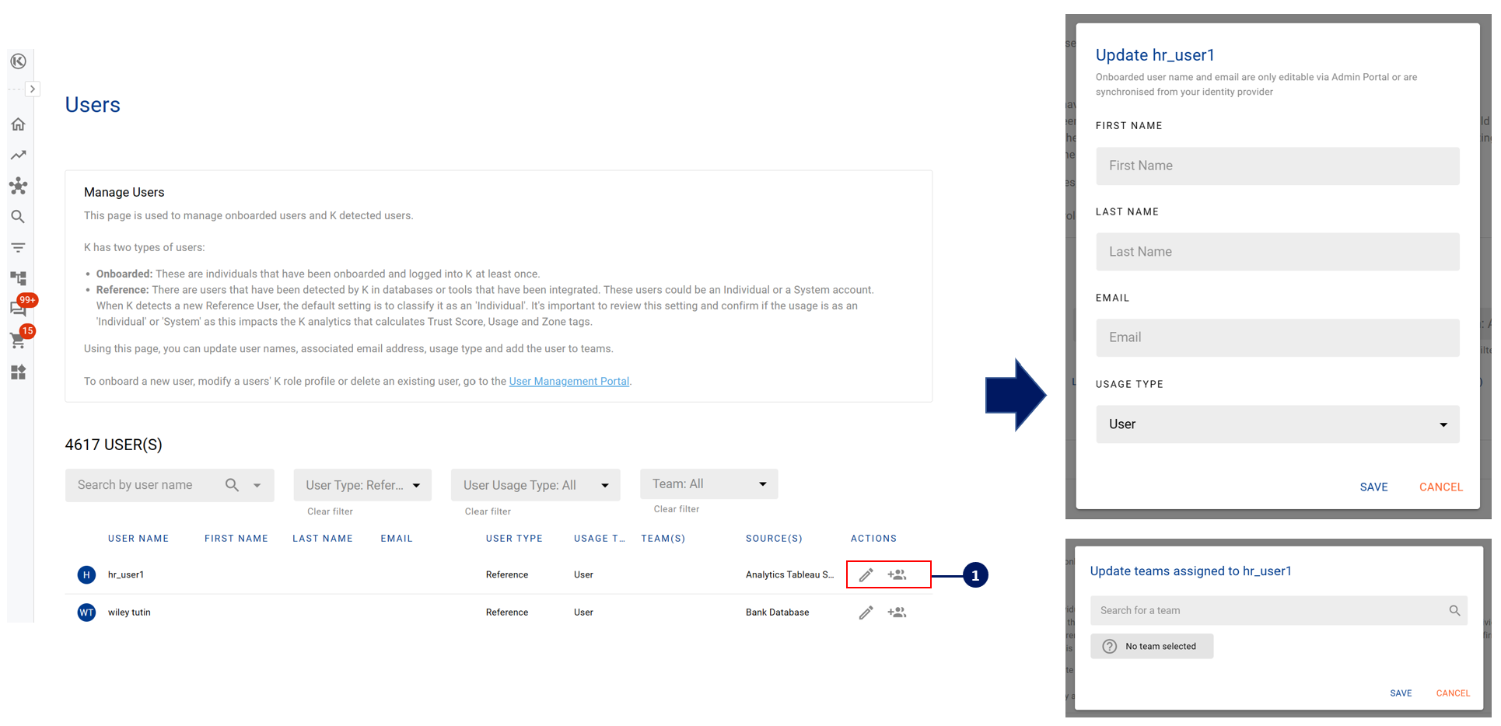
Task: Follow the User Management Portal link
Action: [569, 382]
